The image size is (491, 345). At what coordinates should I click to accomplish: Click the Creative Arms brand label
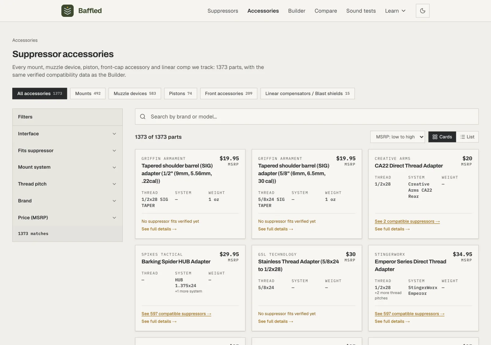pyautogui.click(x=392, y=159)
